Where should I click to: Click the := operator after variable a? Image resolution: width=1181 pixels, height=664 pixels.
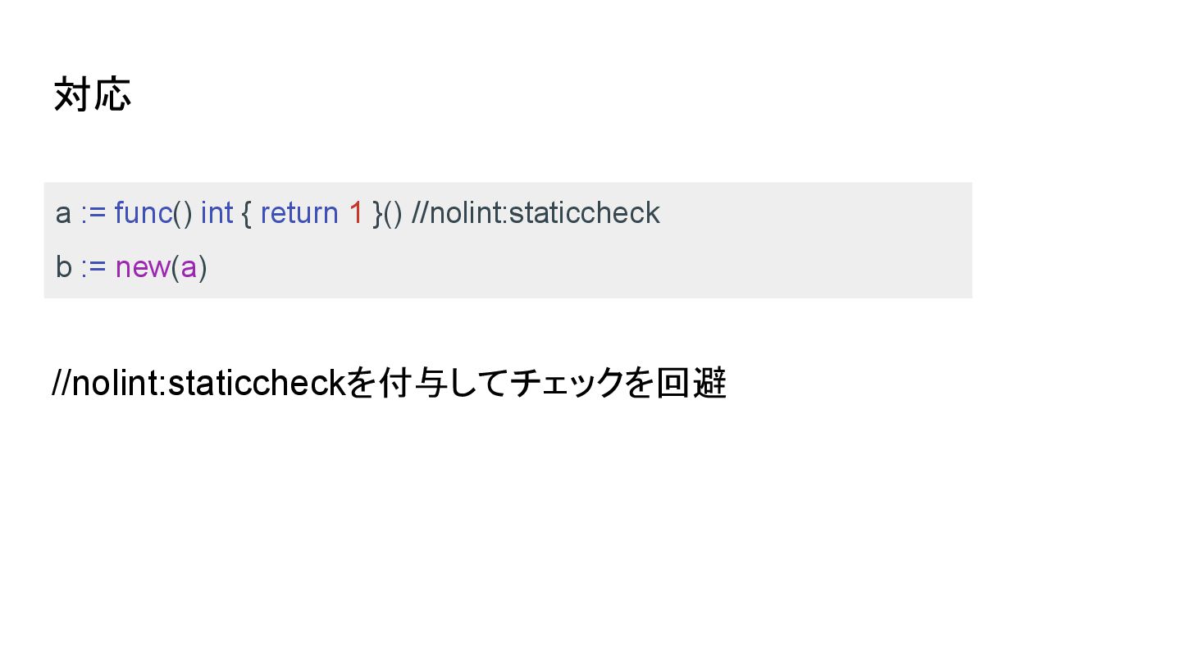pyautogui.click(x=93, y=213)
